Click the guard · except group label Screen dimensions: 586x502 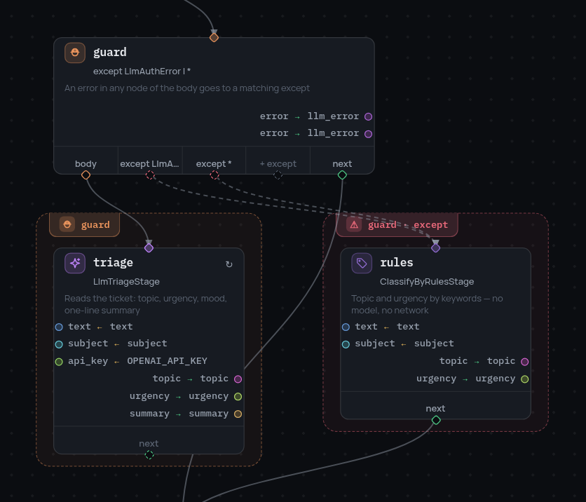pos(397,224)
